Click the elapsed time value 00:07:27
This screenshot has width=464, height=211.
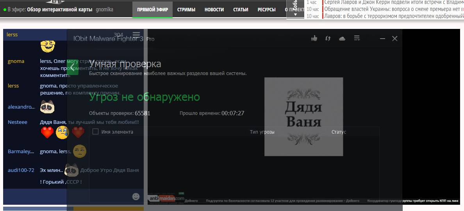click(233, 113)
